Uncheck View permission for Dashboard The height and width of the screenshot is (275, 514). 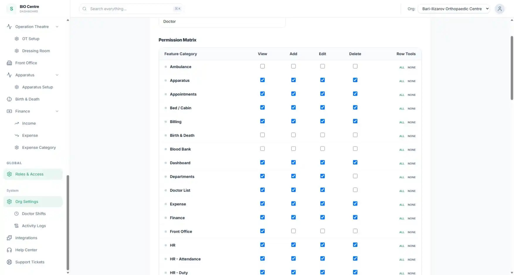point(262,162)
